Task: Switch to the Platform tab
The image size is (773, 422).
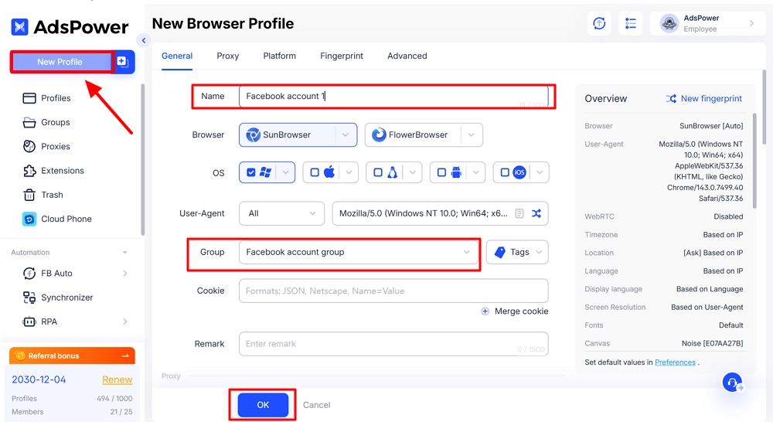Action: pos(280,56)
